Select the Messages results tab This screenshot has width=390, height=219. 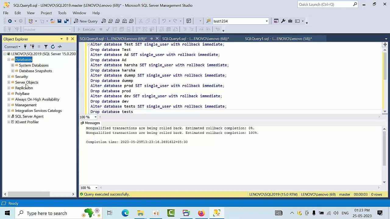[90, 123]
